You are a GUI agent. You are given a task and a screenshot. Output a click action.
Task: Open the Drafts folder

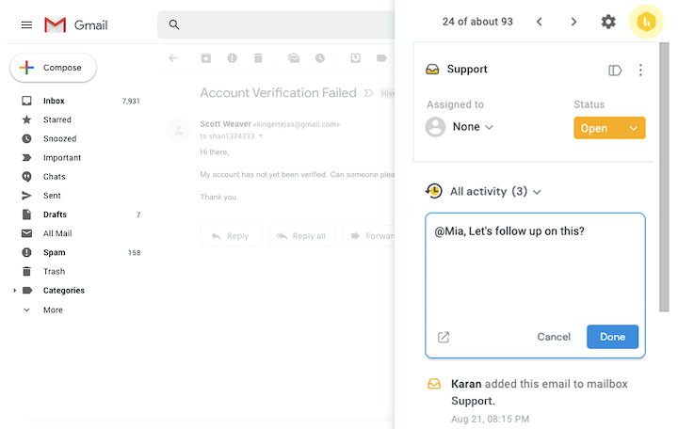pyautogui.click(x=55, y=214)
